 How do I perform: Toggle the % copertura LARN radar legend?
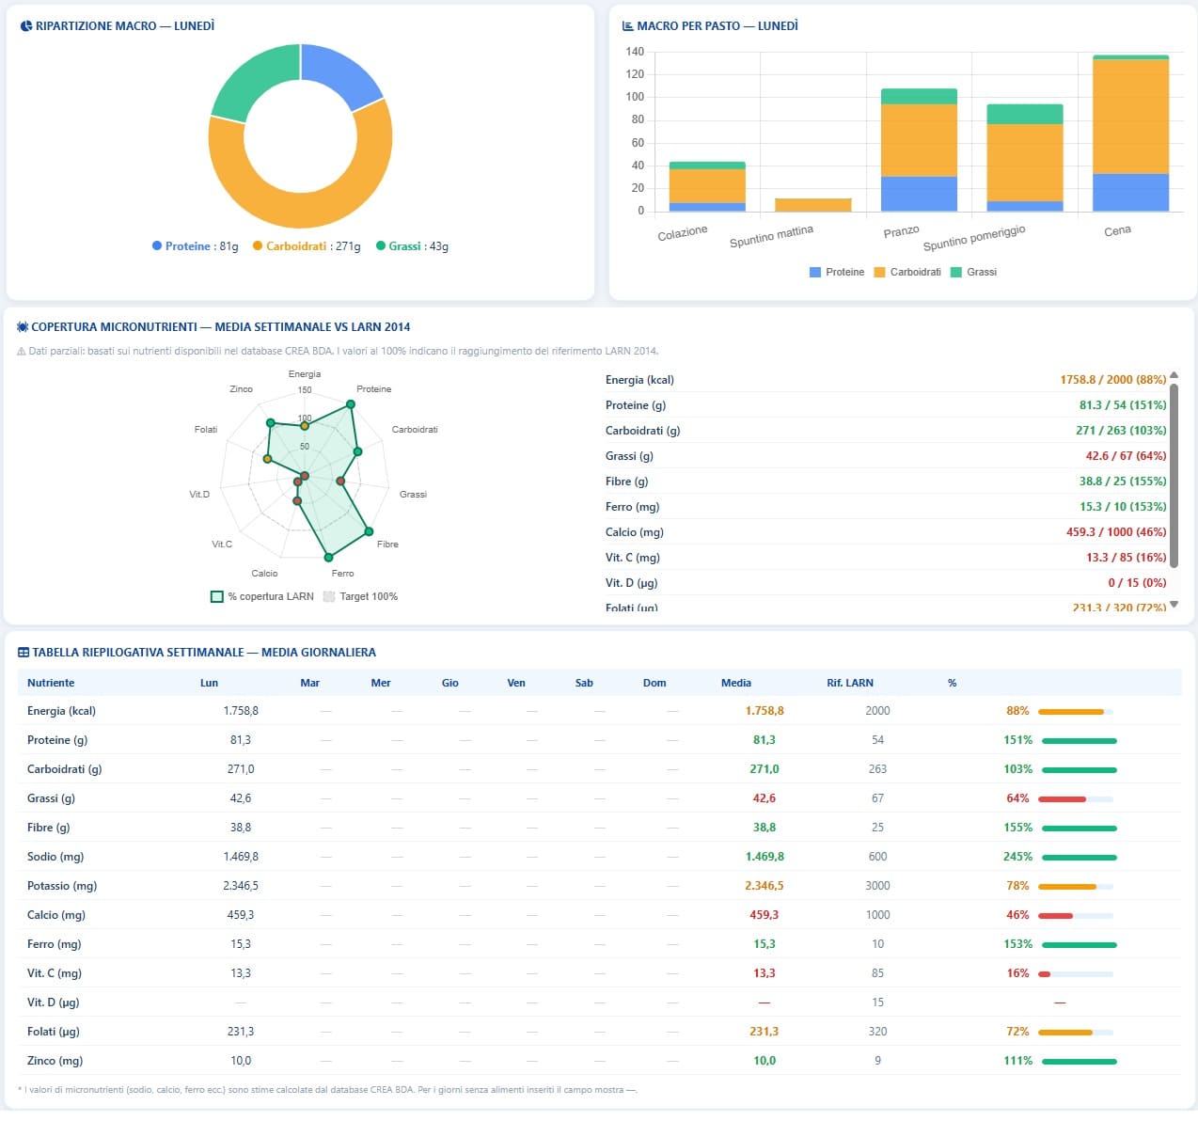pos(262,596)
